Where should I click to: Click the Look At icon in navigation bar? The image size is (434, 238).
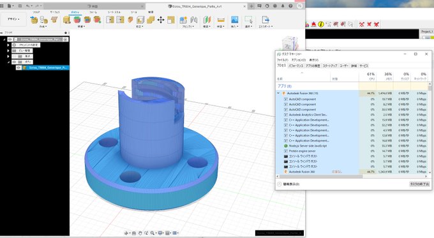[x=134, y=233]
